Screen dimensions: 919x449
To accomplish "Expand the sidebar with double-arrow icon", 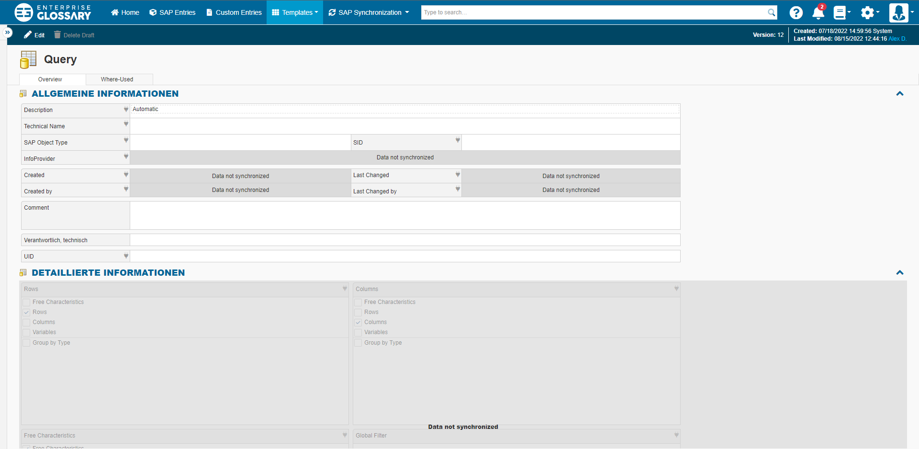I will 8,32.
